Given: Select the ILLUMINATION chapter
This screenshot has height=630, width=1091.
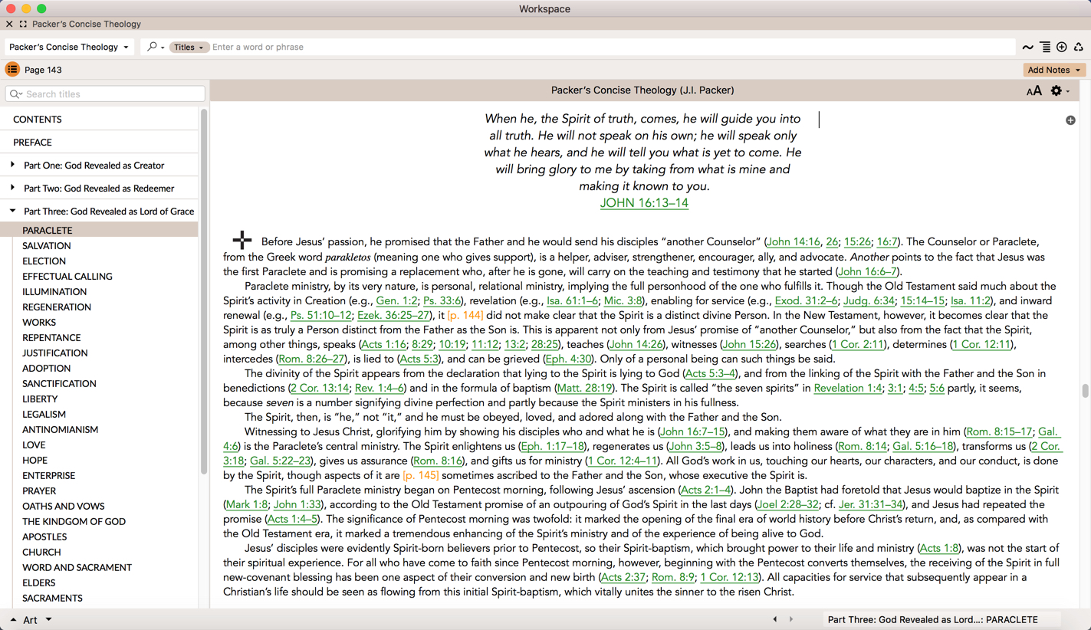Looking at the screenshot, I should [x=54, y=292].
